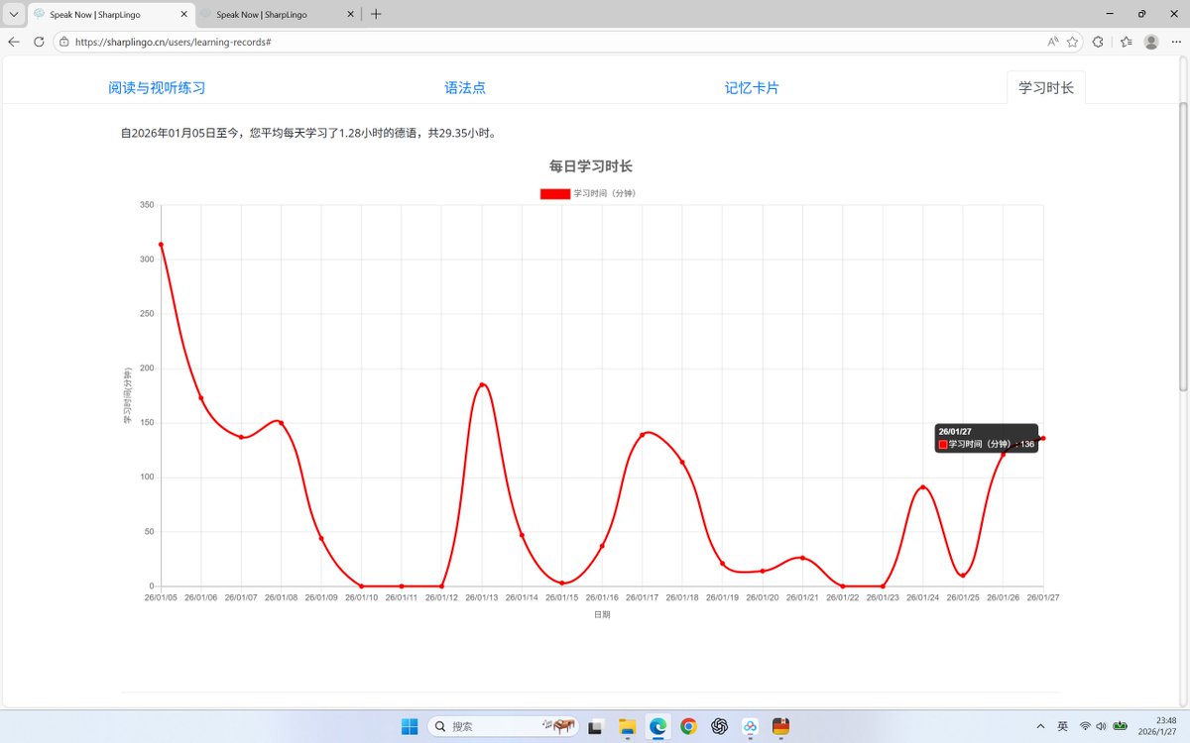Close the second Speak Now browser tab
Screen dimensions: 1190x743
349,14
